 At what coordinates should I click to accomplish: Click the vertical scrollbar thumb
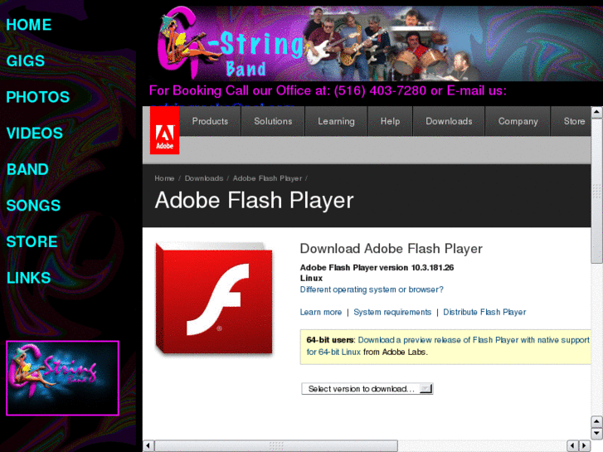coord(596,191)
